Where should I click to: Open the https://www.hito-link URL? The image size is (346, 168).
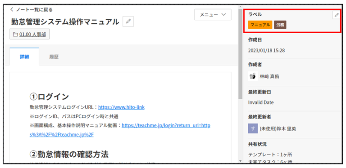(x=121, y=107)
